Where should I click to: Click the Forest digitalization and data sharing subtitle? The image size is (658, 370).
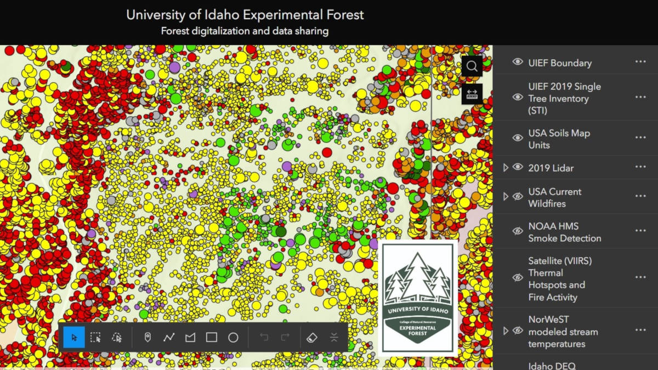[x=245, y=31]
